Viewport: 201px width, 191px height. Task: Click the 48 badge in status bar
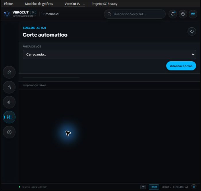tap(143, 187)
